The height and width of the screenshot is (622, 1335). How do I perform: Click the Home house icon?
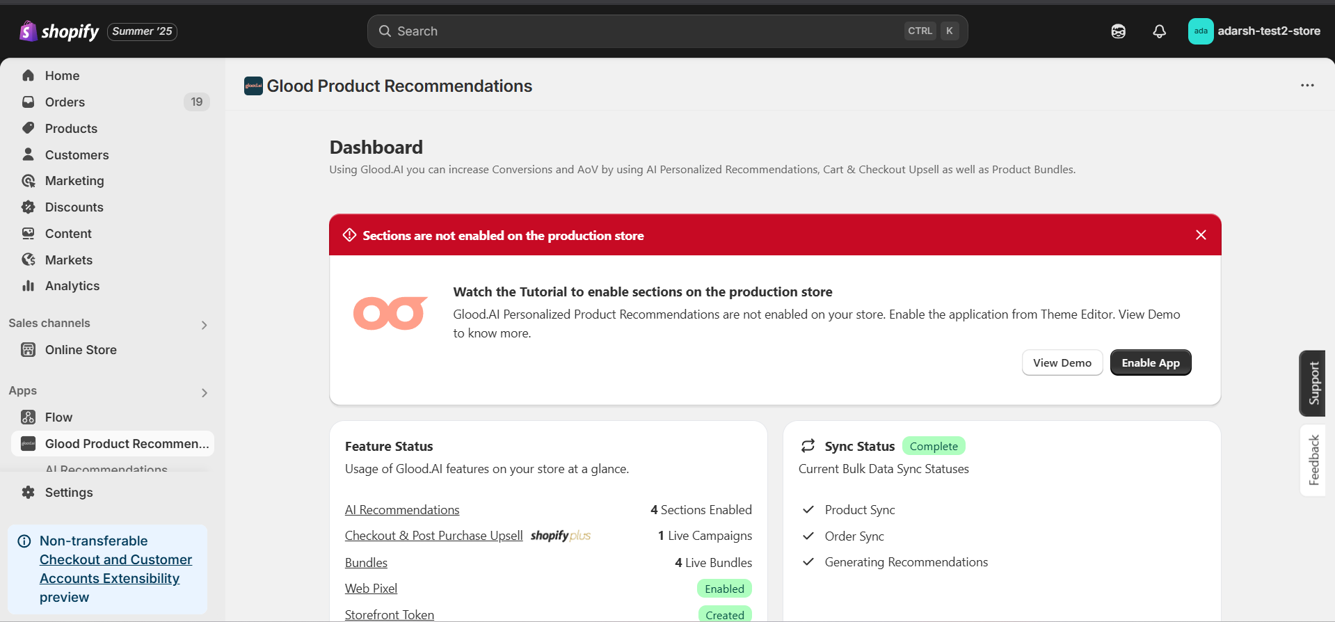click(x=28, y=75)
